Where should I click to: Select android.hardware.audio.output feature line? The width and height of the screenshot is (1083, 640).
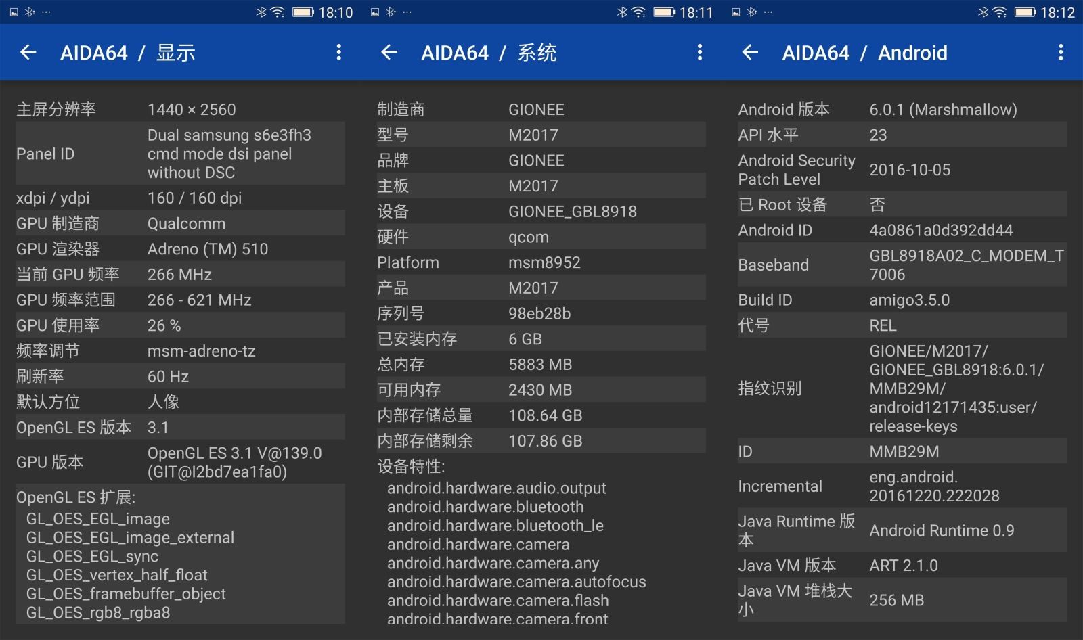(497, 488)
